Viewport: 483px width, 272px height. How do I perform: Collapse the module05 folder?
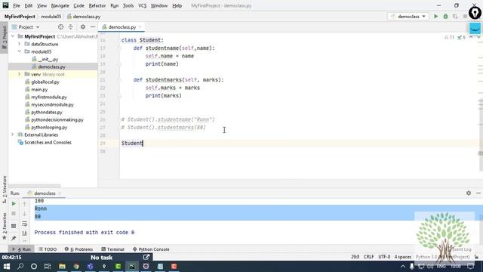pyautogui.click(x=20, y=51)
